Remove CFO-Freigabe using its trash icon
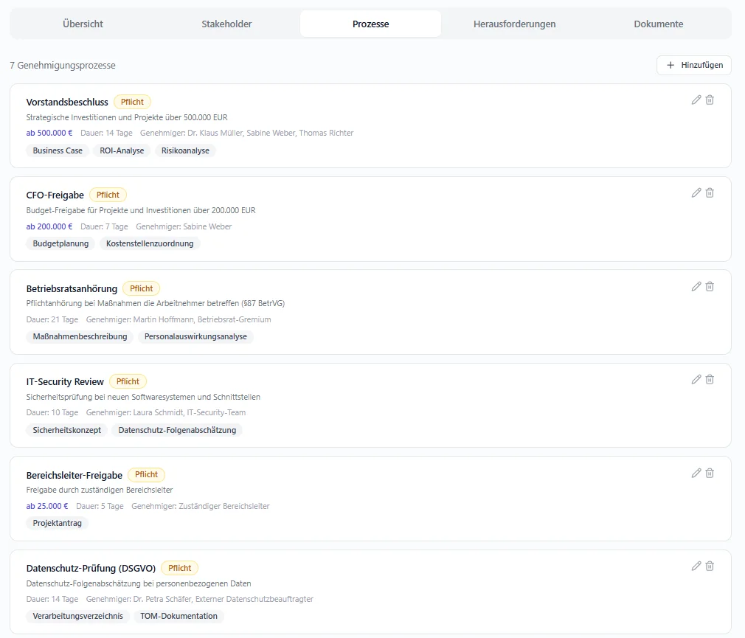 [x=710, y=193]
